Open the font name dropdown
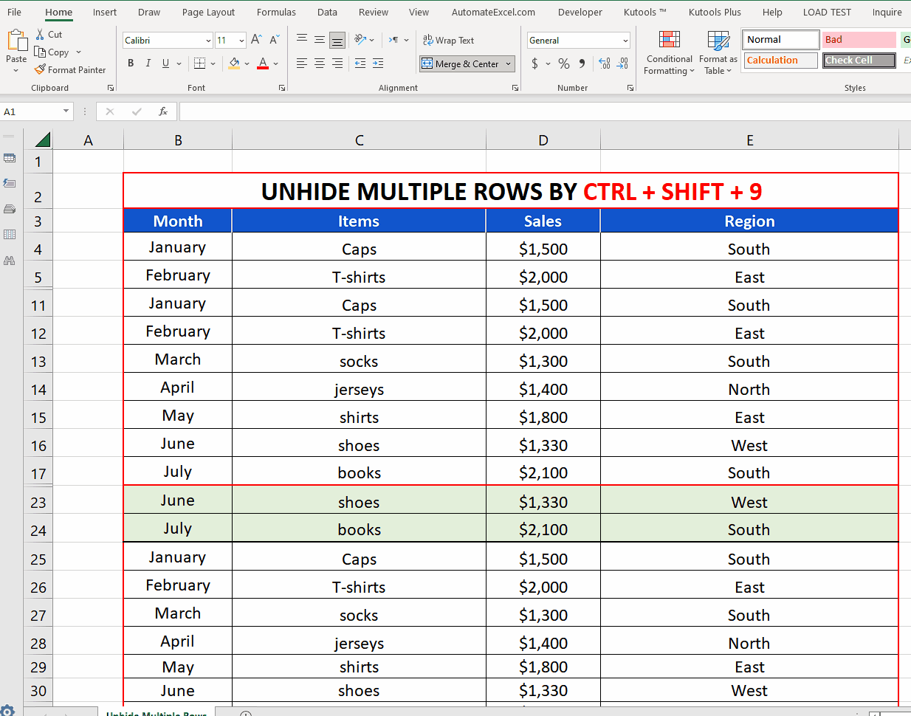Image resolution: width=911 pixels, height=716 pixels. pyautogui.click(x=207, y=40)
